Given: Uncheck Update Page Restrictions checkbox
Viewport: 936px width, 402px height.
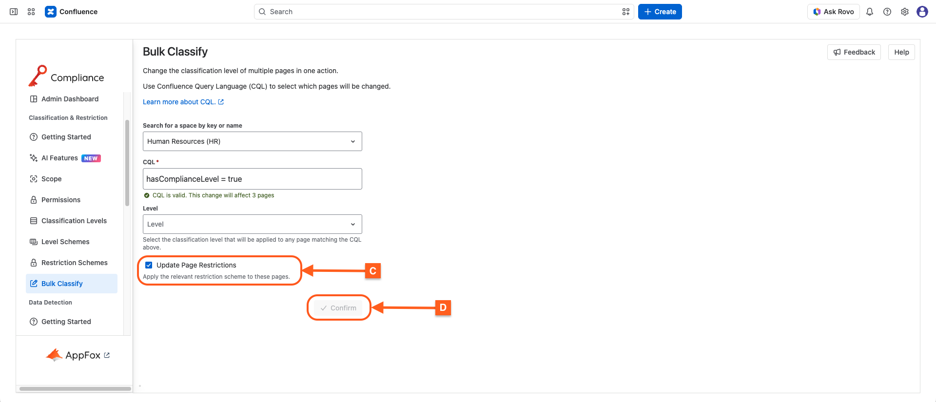Looking at the screenshot, I should tap(149, 265).
